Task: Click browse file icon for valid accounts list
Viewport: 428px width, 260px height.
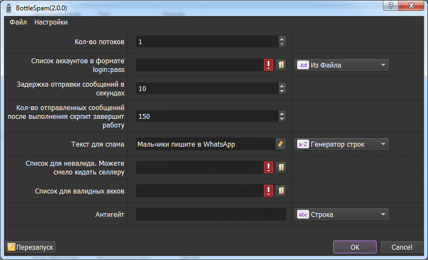Action: point(281,191)
